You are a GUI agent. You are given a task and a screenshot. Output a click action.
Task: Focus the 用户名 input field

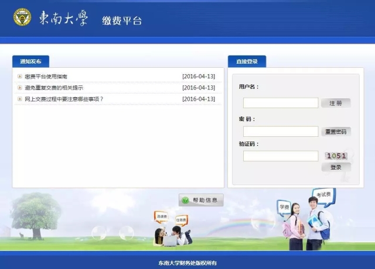tap(280, 103)
